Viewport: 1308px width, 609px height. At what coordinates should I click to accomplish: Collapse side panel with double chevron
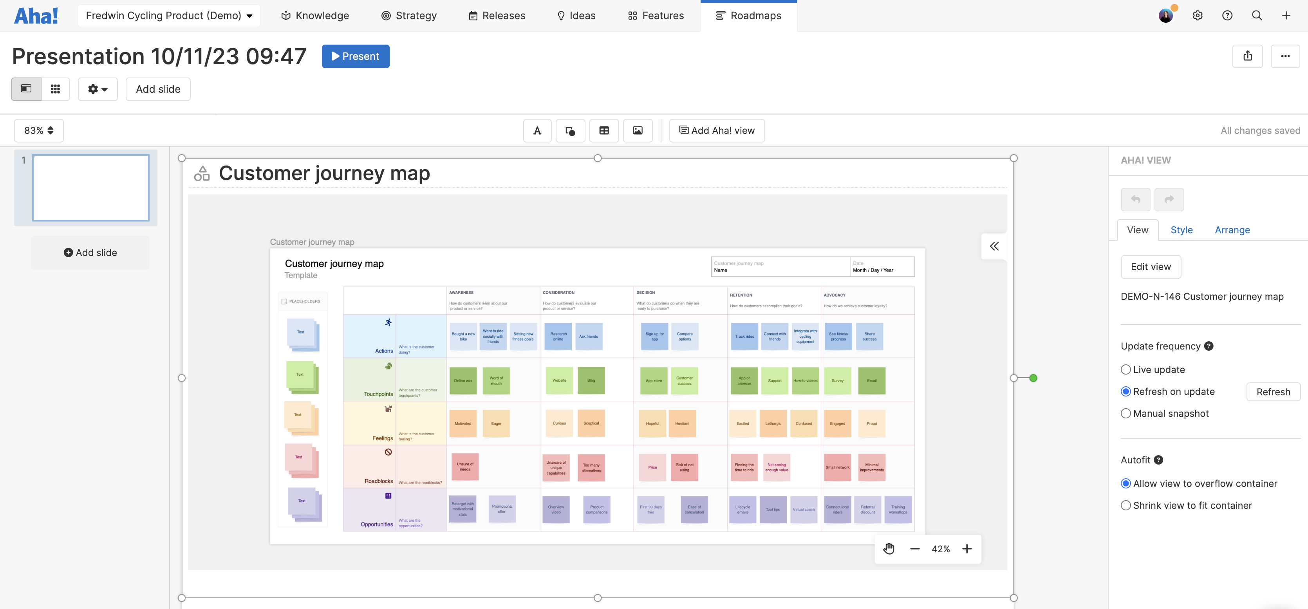[994, 247]
